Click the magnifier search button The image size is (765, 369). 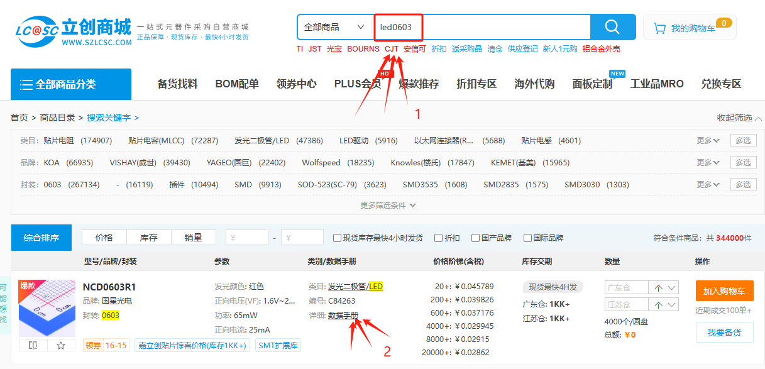(612, 27)
